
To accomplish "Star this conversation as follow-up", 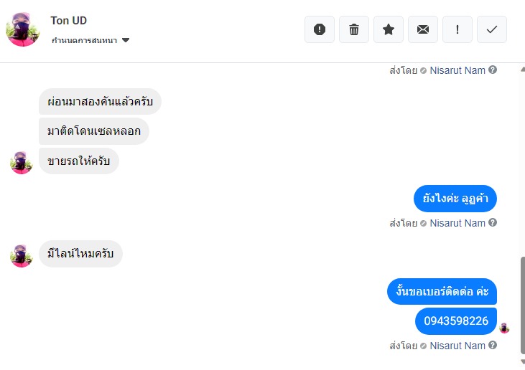I will pyautogui.click(x=389, y=29).
